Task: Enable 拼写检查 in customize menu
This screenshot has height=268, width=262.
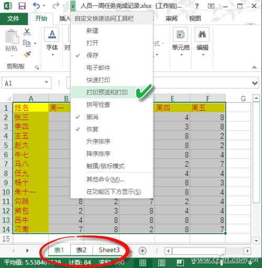Action: 112,105
